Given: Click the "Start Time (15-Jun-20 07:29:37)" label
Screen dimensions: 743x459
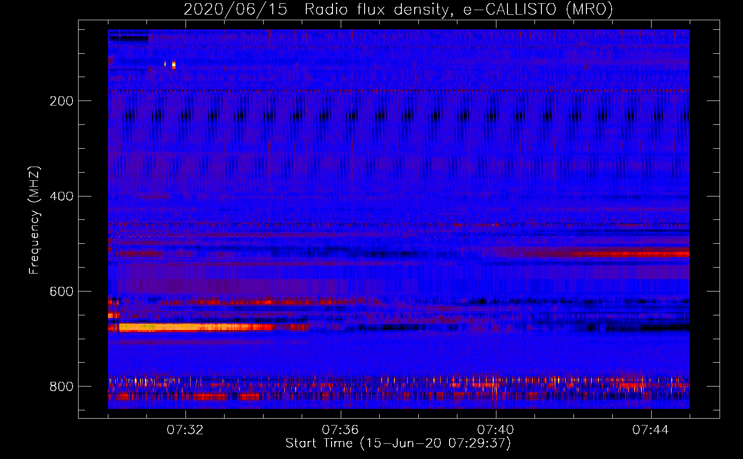Looking at the screenshot, I should click(398, 443).
